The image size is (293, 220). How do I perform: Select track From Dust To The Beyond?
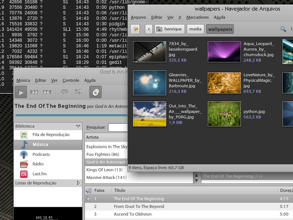(189, 206)
